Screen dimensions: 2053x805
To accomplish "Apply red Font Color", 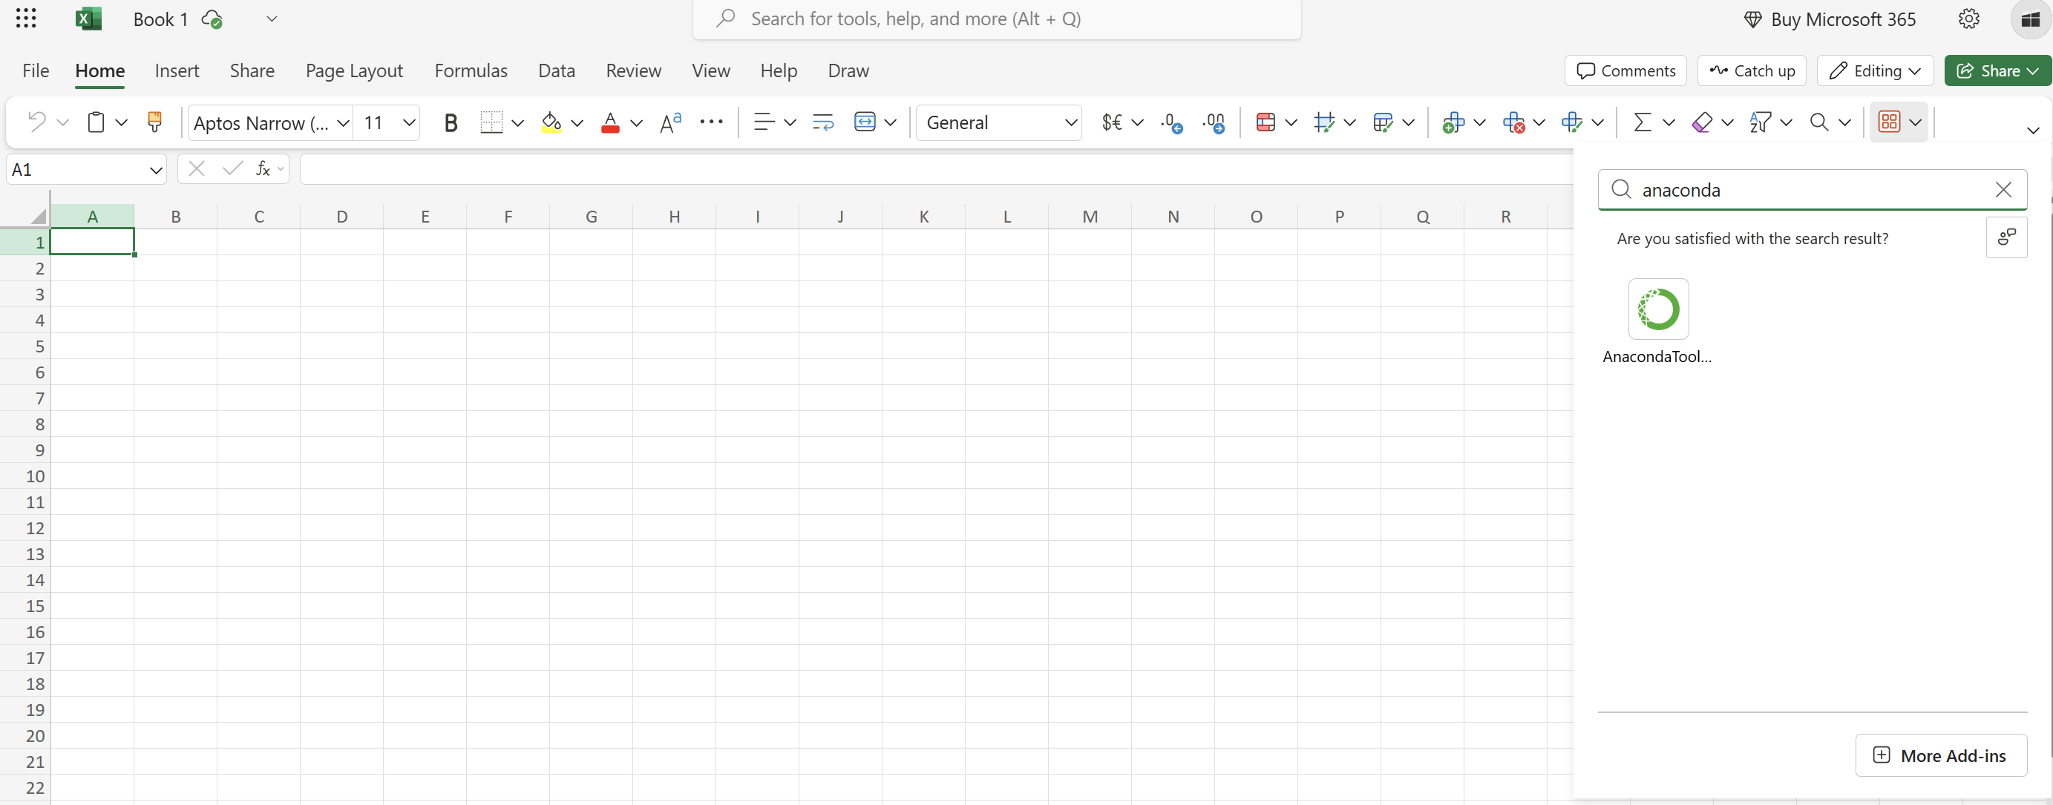I will coord(610,122).
